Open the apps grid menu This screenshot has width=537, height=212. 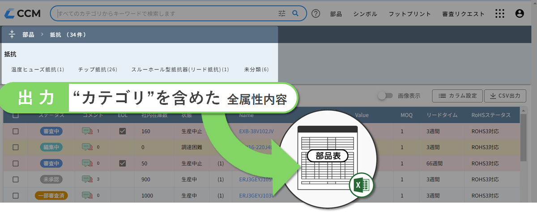point(500,13)
